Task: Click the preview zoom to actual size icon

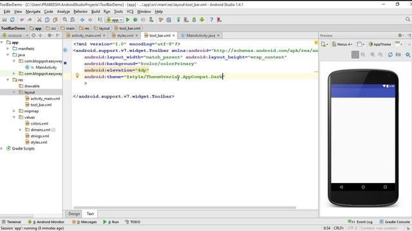Action: coord(363,55)
